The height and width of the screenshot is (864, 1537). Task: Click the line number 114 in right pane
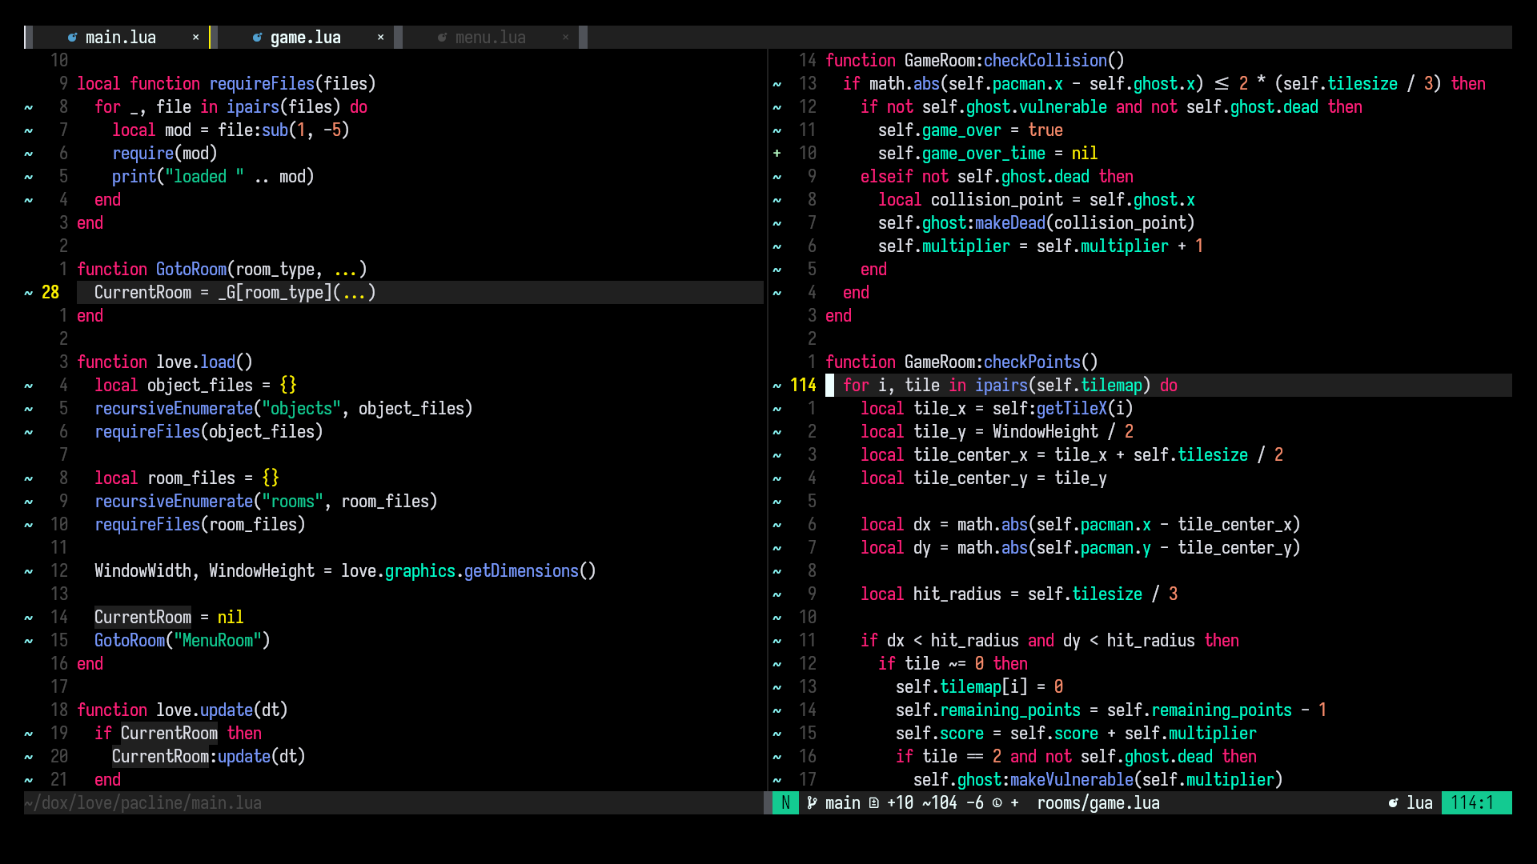tap(803, 386)
